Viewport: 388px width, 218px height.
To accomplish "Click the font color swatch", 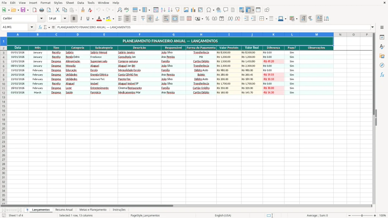I will [99, 19].
